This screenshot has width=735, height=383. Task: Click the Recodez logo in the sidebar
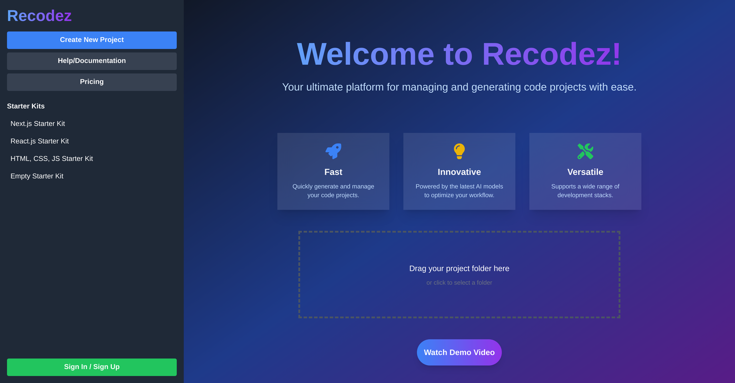click(x=39, y=15)
